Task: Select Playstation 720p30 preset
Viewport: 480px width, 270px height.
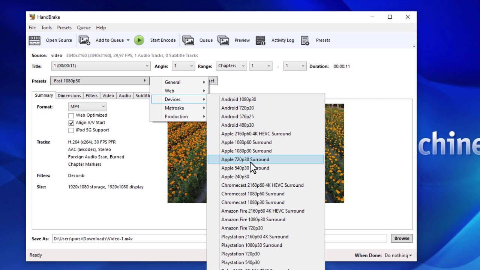Action: click(265, 254)
